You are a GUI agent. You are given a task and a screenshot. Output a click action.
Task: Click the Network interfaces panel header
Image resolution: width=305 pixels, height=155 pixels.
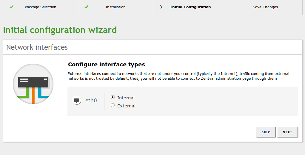(37, 47)
